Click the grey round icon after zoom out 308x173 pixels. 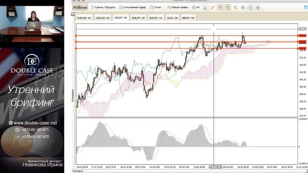[x=258, y=8]
